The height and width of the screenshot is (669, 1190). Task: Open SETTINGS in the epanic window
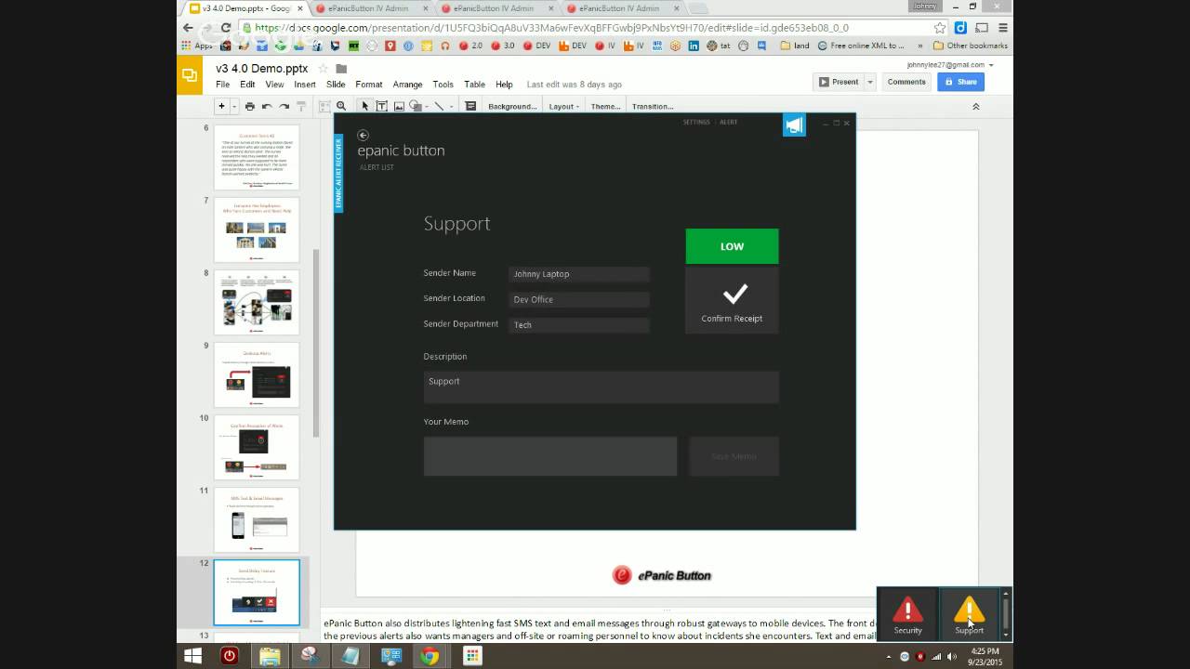(x=696, y=123)
